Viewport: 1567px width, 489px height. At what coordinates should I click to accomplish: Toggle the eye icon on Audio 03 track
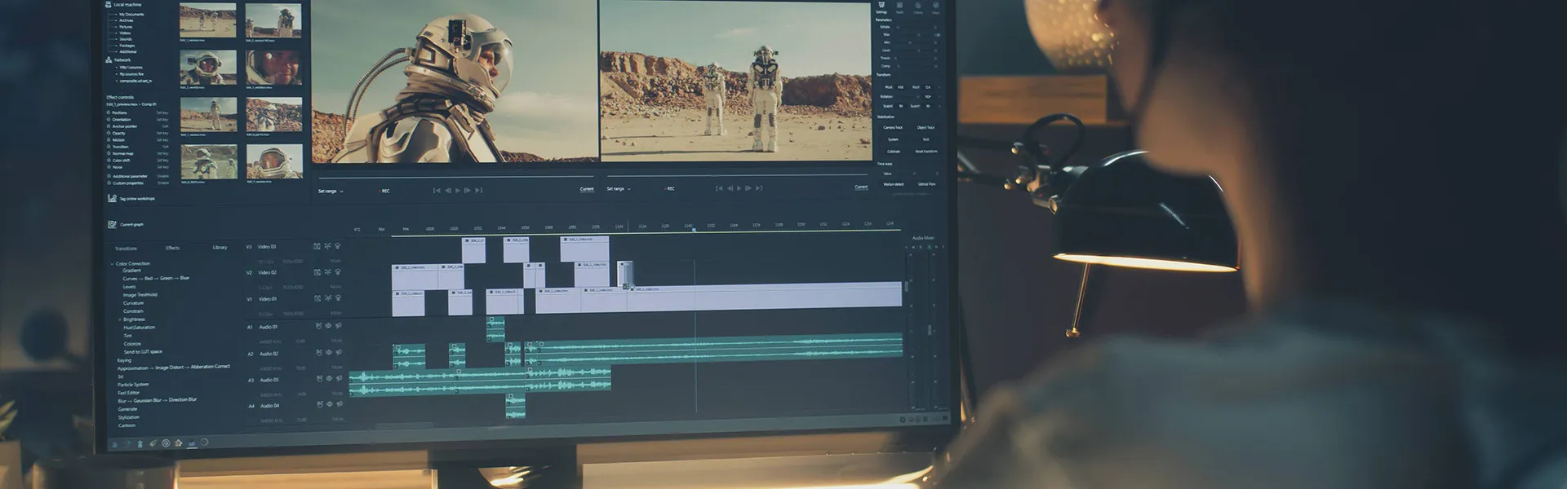click(330, 378)
